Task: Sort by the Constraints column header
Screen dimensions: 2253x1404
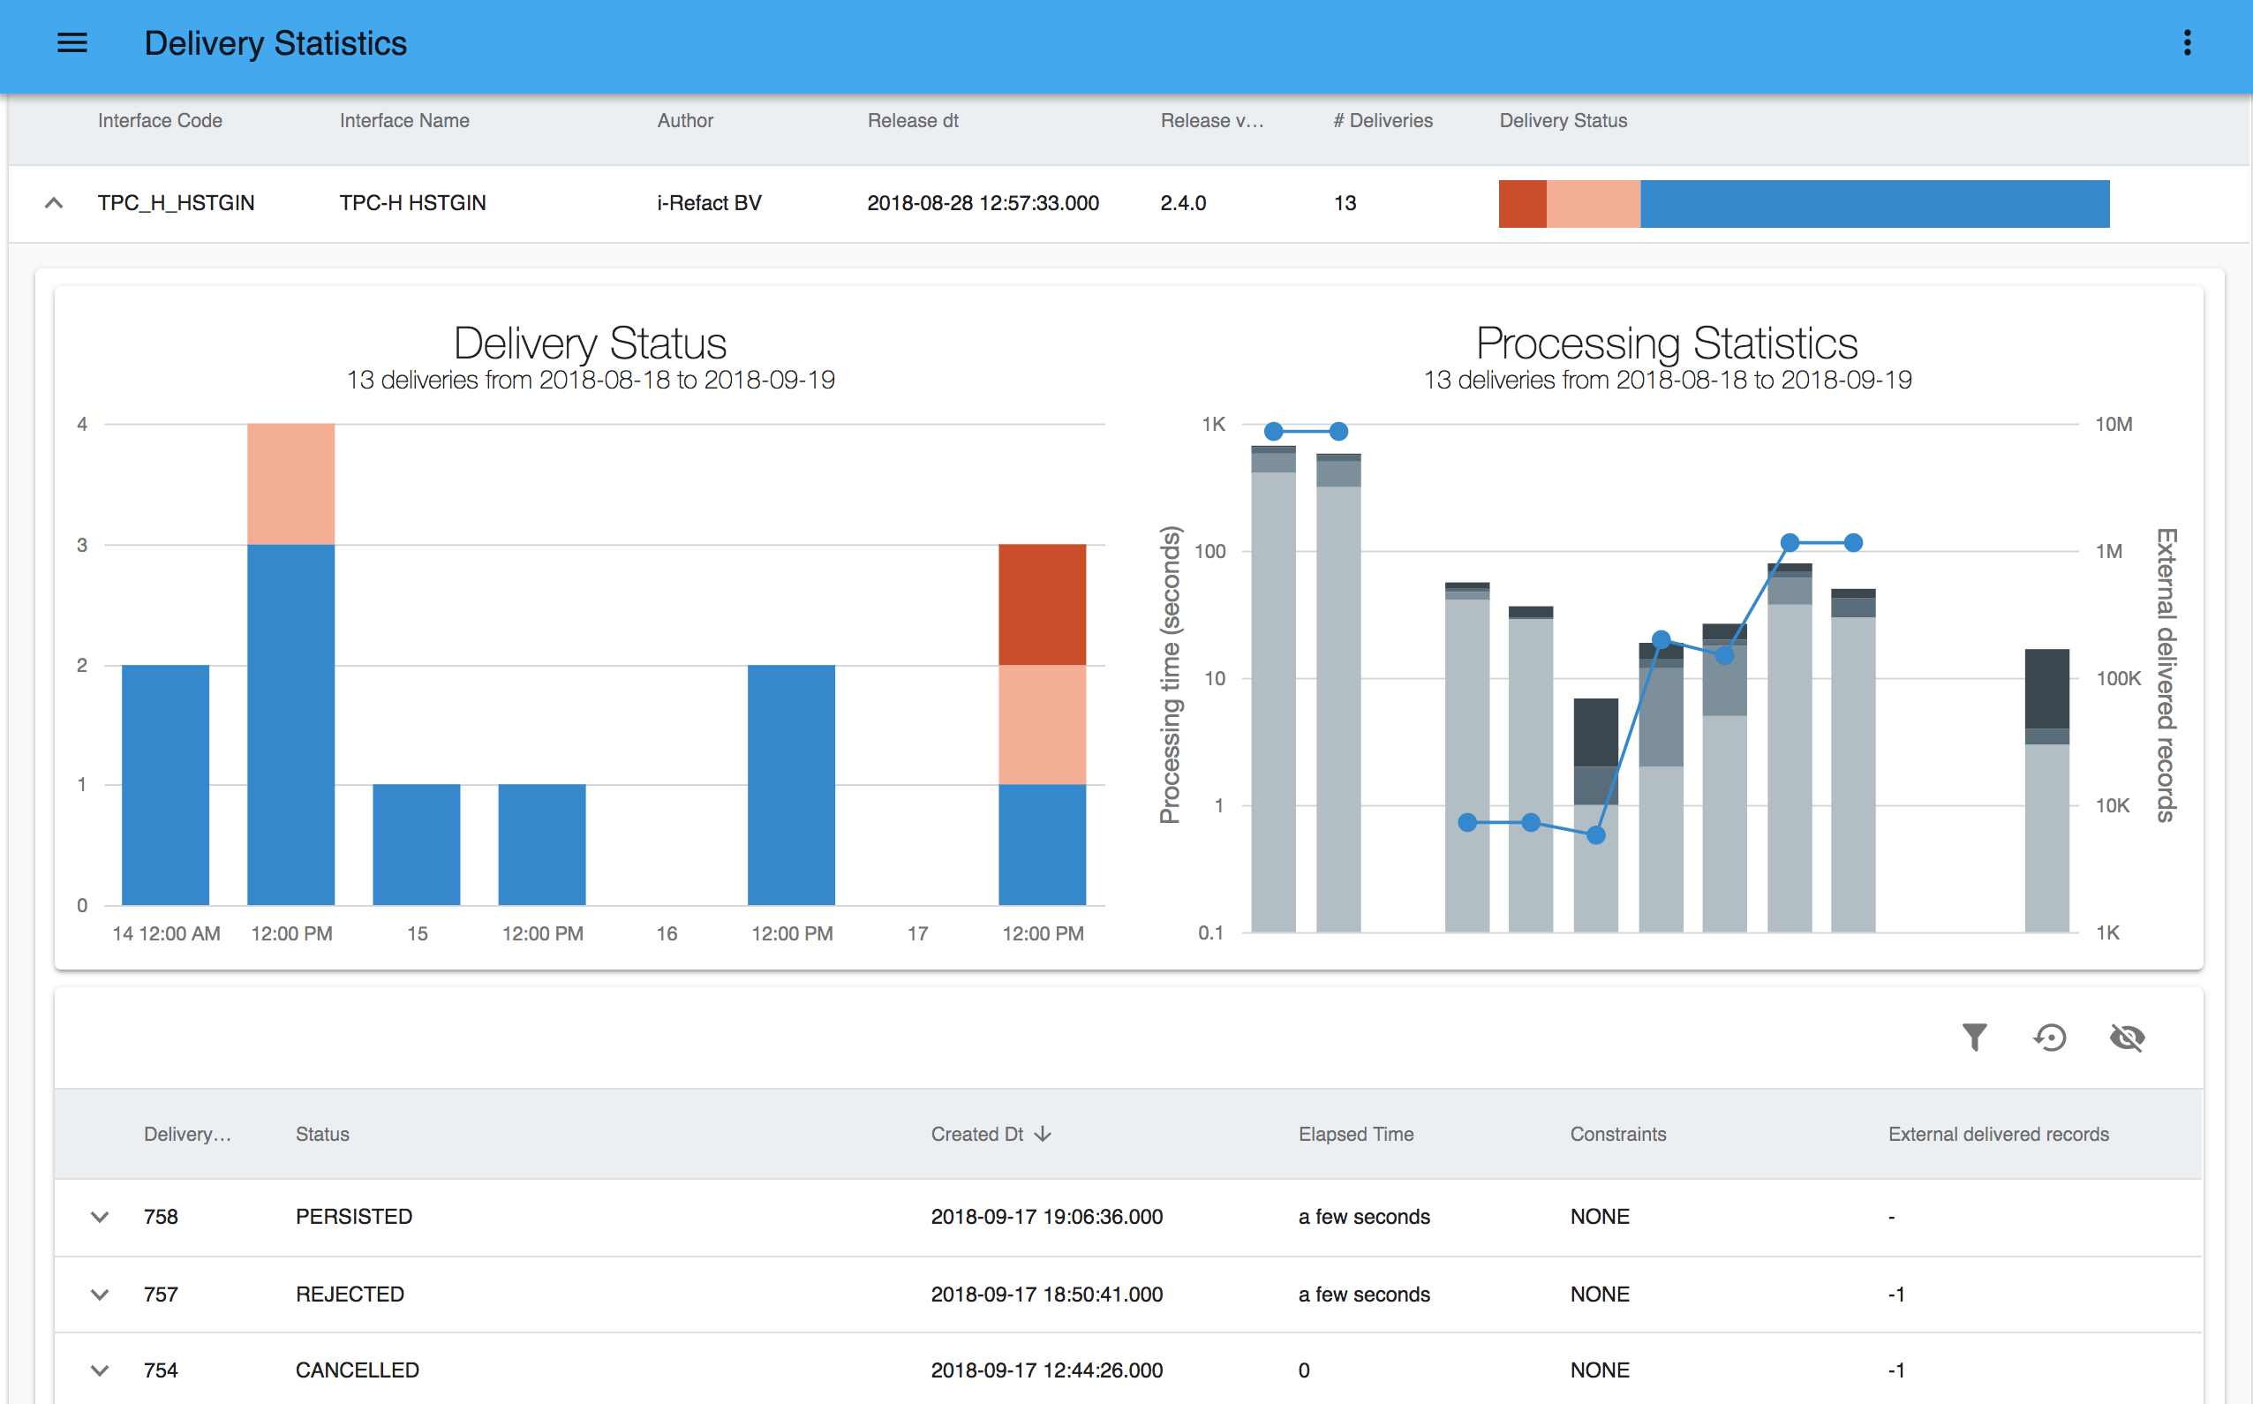Action: (x=1618, y=1134)
